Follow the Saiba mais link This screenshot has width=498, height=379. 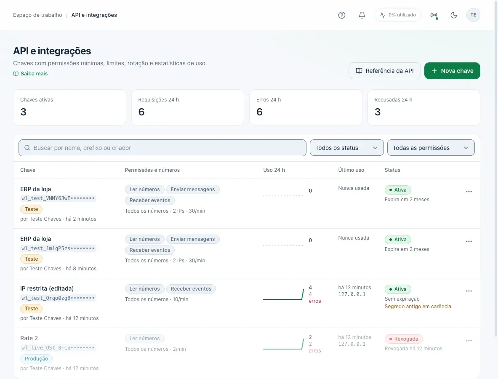30,73
